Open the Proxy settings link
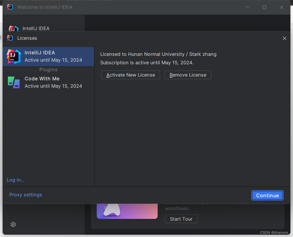This screenshot has width=293, height=237. (25, 195)
